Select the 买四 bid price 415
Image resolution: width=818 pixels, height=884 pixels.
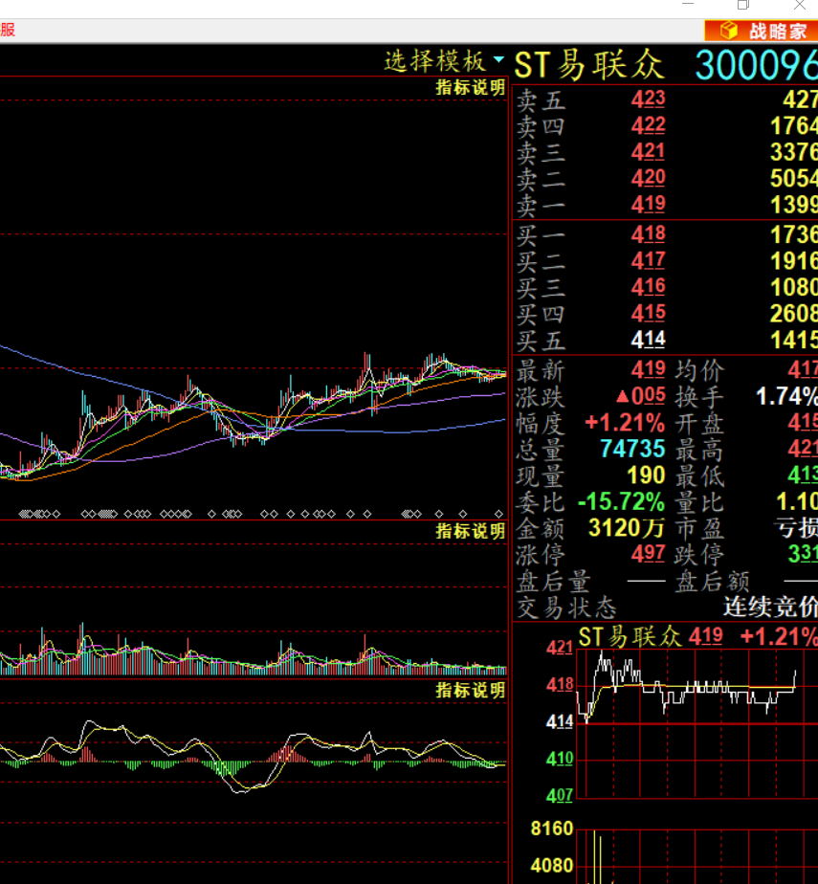click(x=649, y=313)
